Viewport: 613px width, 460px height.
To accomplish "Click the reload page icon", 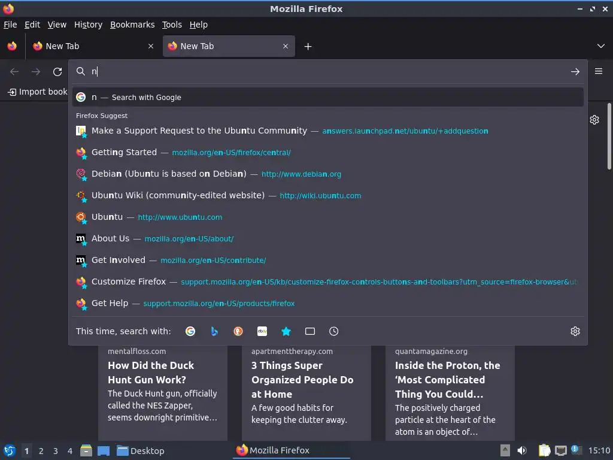I will 57,72.
